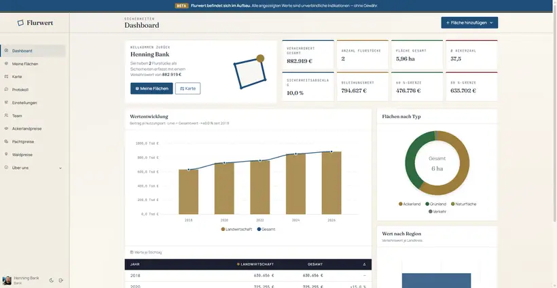Select Team in the sidebar
557x288 pixels.
[x=33, y=115]
